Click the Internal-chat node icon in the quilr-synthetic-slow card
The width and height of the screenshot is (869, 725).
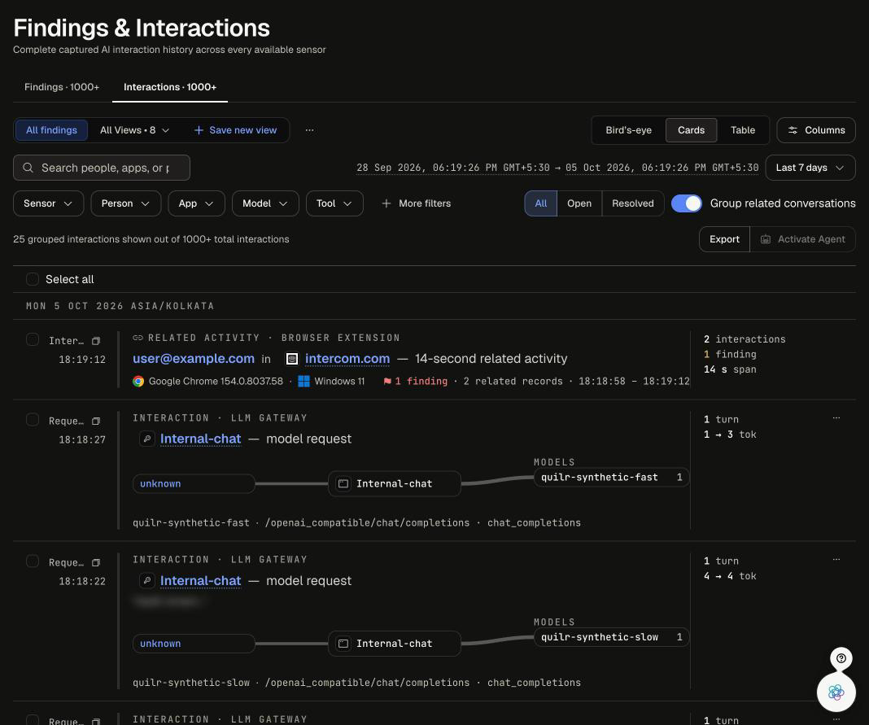(x=343, y=644)
